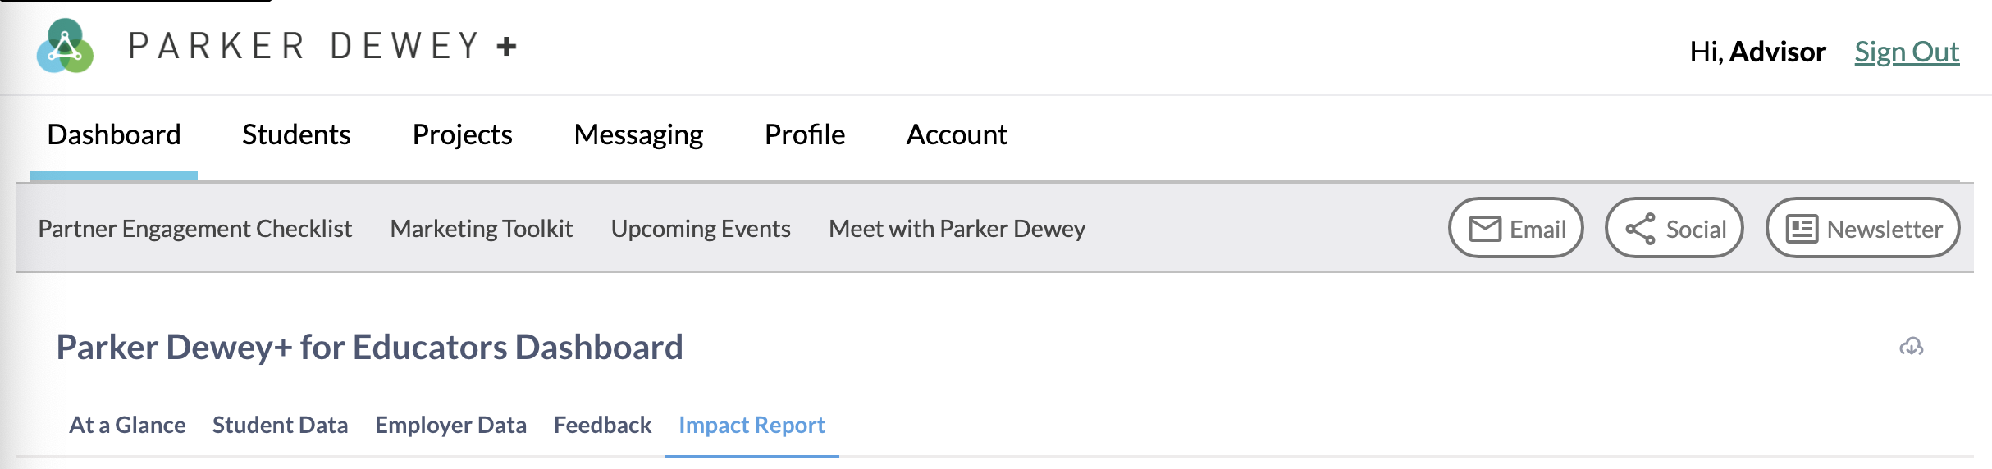Screen dimensions: 1992x469
Task: Open the Newsletter button
Action: coord(1862,228)
